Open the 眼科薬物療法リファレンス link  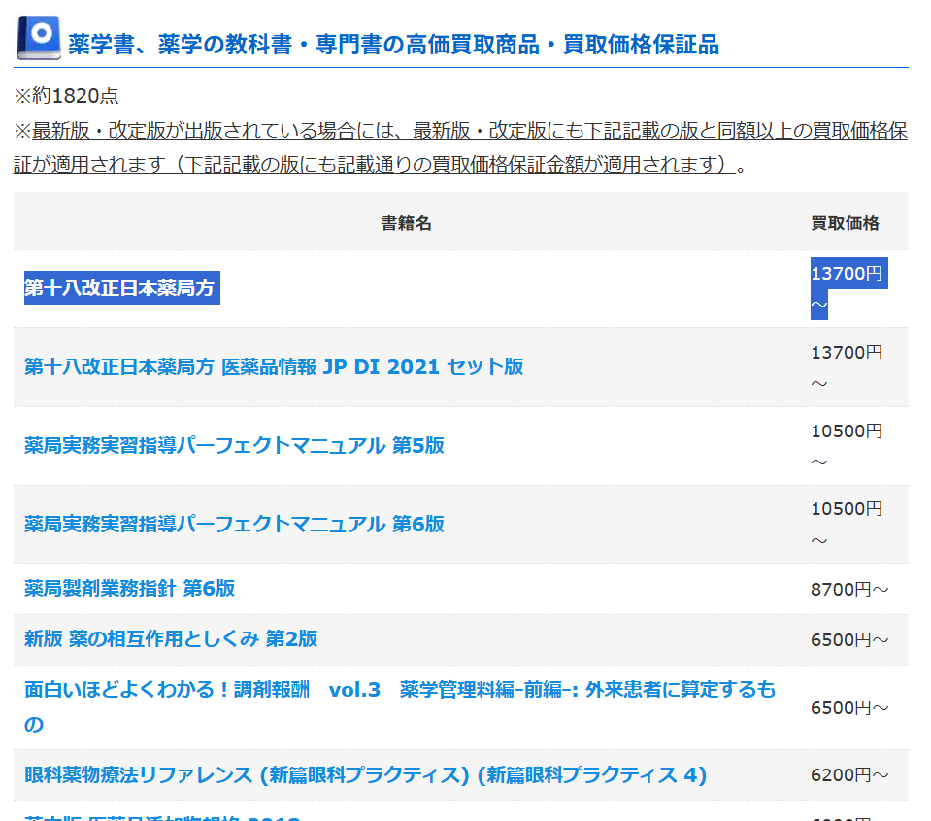tap(365, 775)
